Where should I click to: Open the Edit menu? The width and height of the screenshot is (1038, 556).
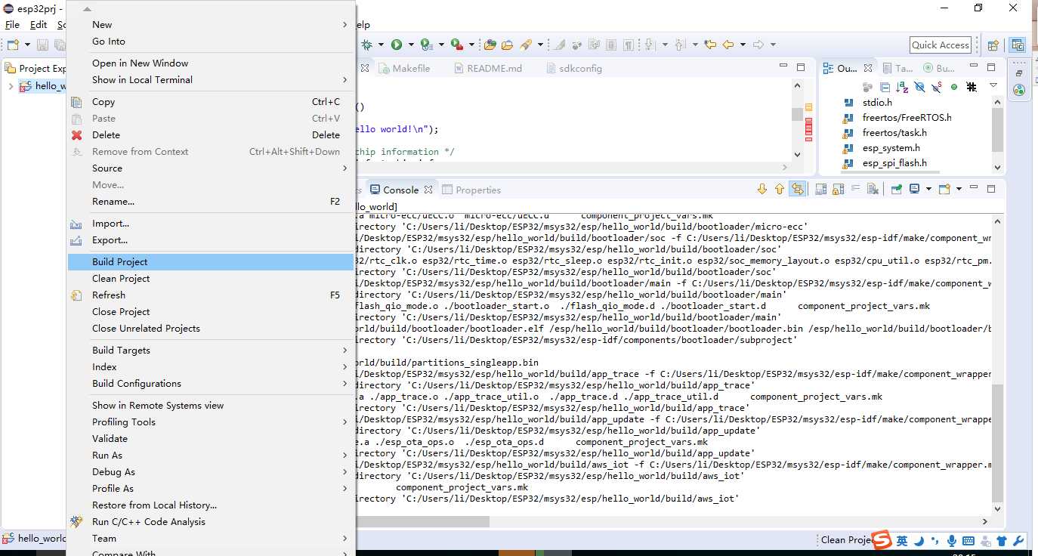click(x=39, y=24)
